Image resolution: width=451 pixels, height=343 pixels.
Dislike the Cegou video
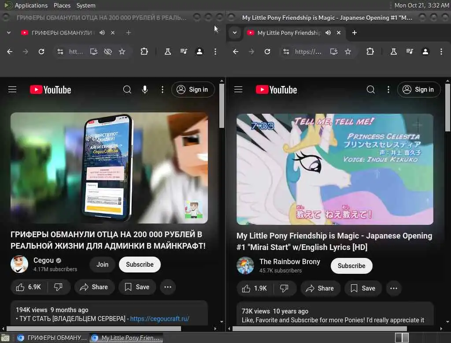point(59,287)
